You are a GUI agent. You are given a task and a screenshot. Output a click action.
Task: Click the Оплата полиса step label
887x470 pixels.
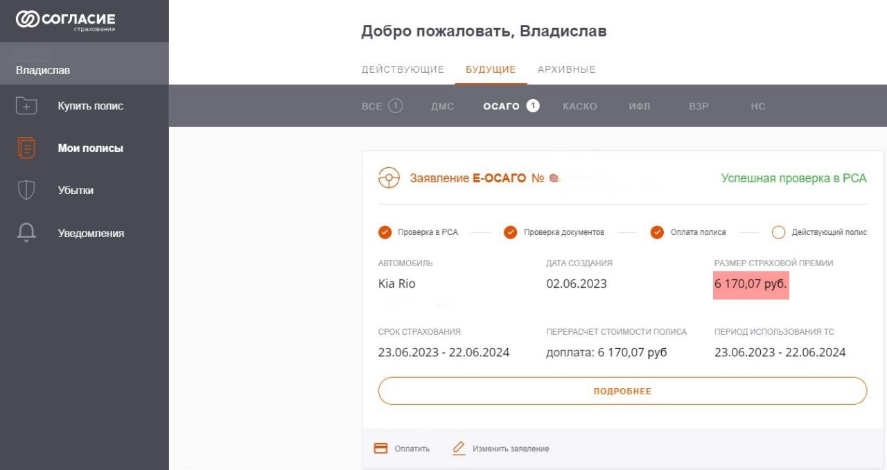(699, 232)
